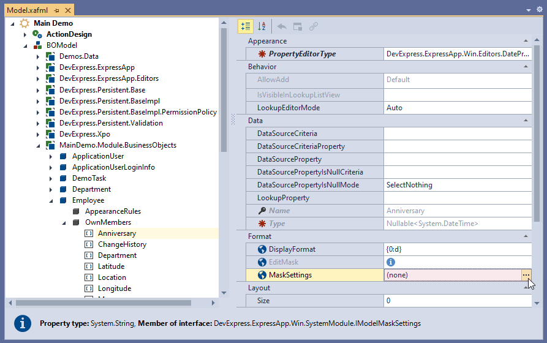The width and height of the screenshot is (547, 343).
Task: Open the tab list dropdown arrow
Action: click(x=529, y=10)
